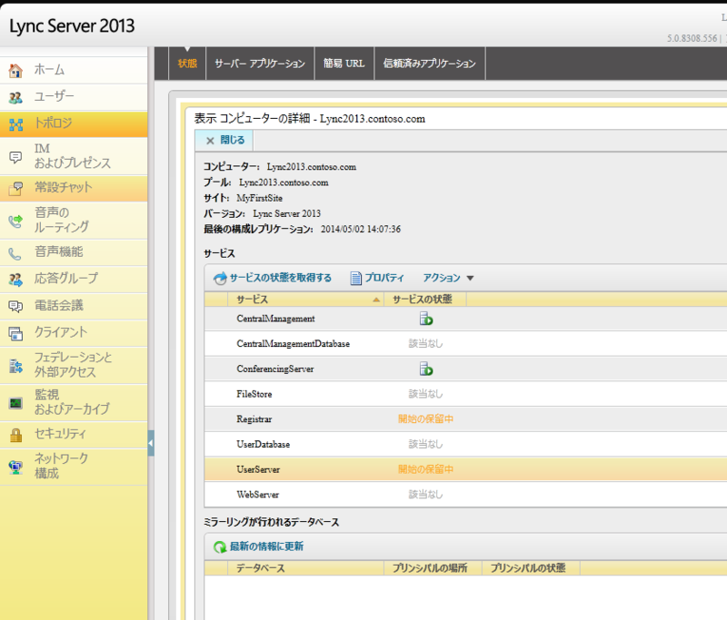Open Users (ユーザー) in the navigation
Screen dimensions: 727x620
tap(74, 97)
